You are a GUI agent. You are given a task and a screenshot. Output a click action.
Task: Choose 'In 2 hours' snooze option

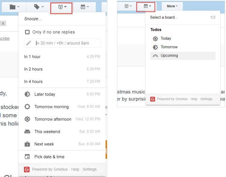tap(62, 69)
